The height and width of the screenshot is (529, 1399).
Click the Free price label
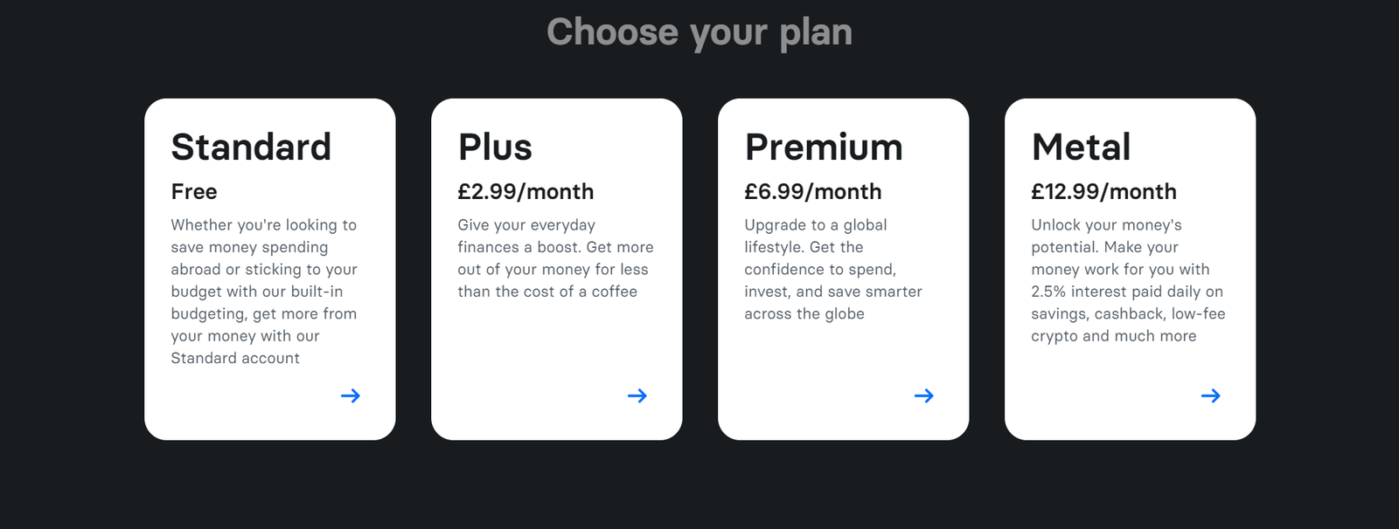pyautogui.click(x=194, y=192)
